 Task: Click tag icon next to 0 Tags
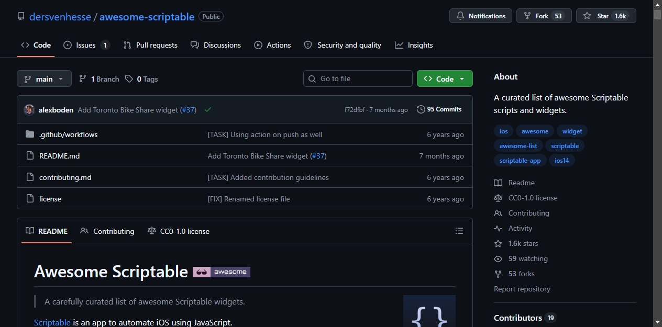click(x=129, y=79)
